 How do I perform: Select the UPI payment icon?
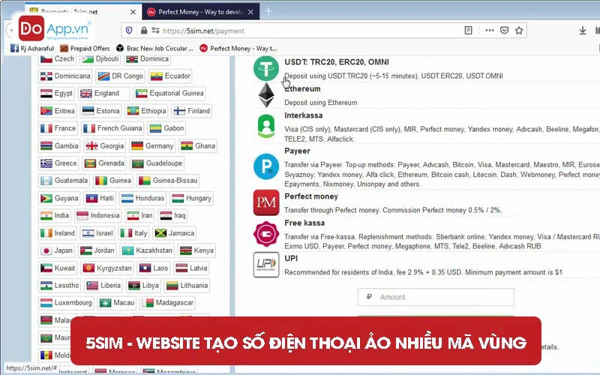[266, 265]
